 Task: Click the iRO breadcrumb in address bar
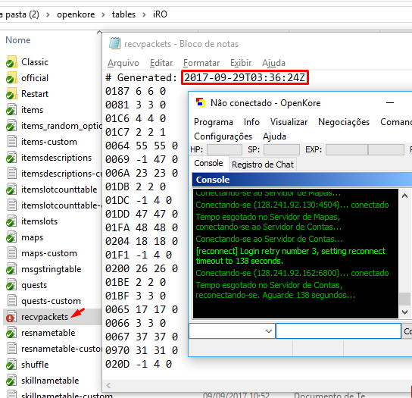(160, 14)
